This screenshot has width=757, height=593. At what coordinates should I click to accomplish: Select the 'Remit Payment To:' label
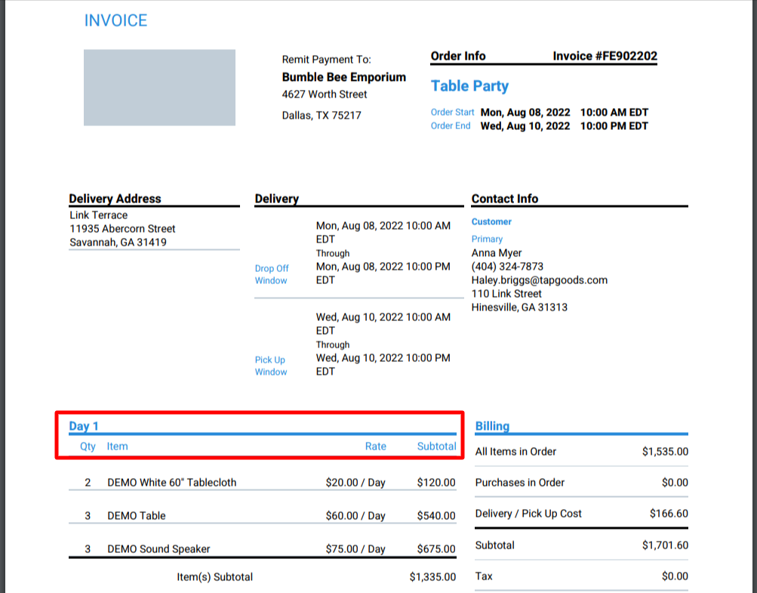(326, 60)
